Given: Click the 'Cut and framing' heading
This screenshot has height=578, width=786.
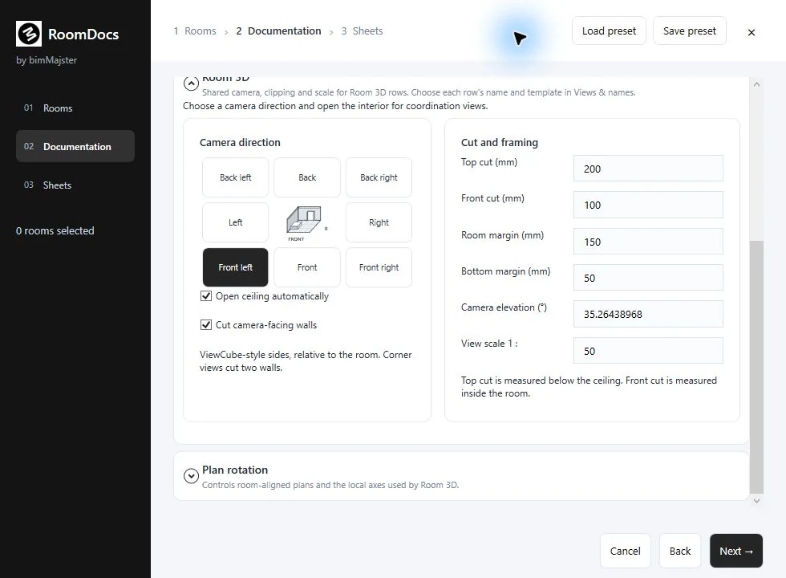Looking at the screenshot, I should (499, 143).
